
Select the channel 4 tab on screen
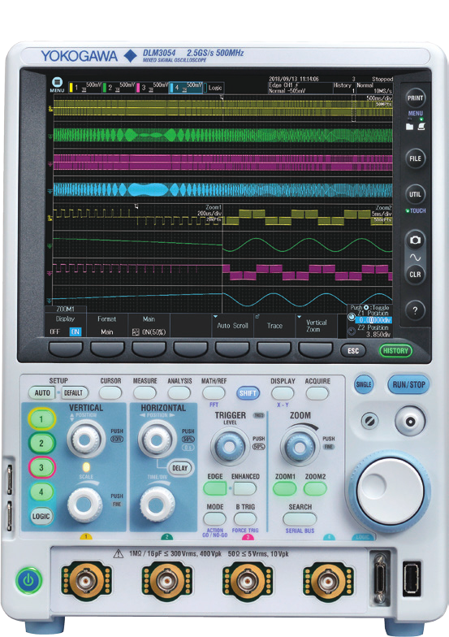pyautogui.click(x=185, y=88)
